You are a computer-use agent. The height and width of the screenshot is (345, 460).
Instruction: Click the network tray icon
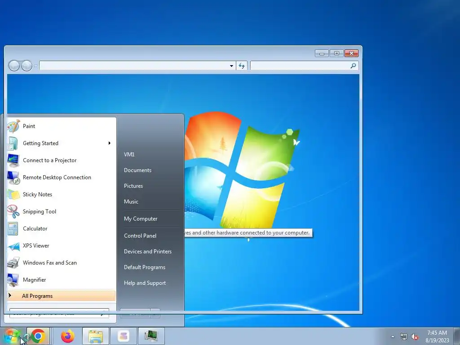[404, 336]
